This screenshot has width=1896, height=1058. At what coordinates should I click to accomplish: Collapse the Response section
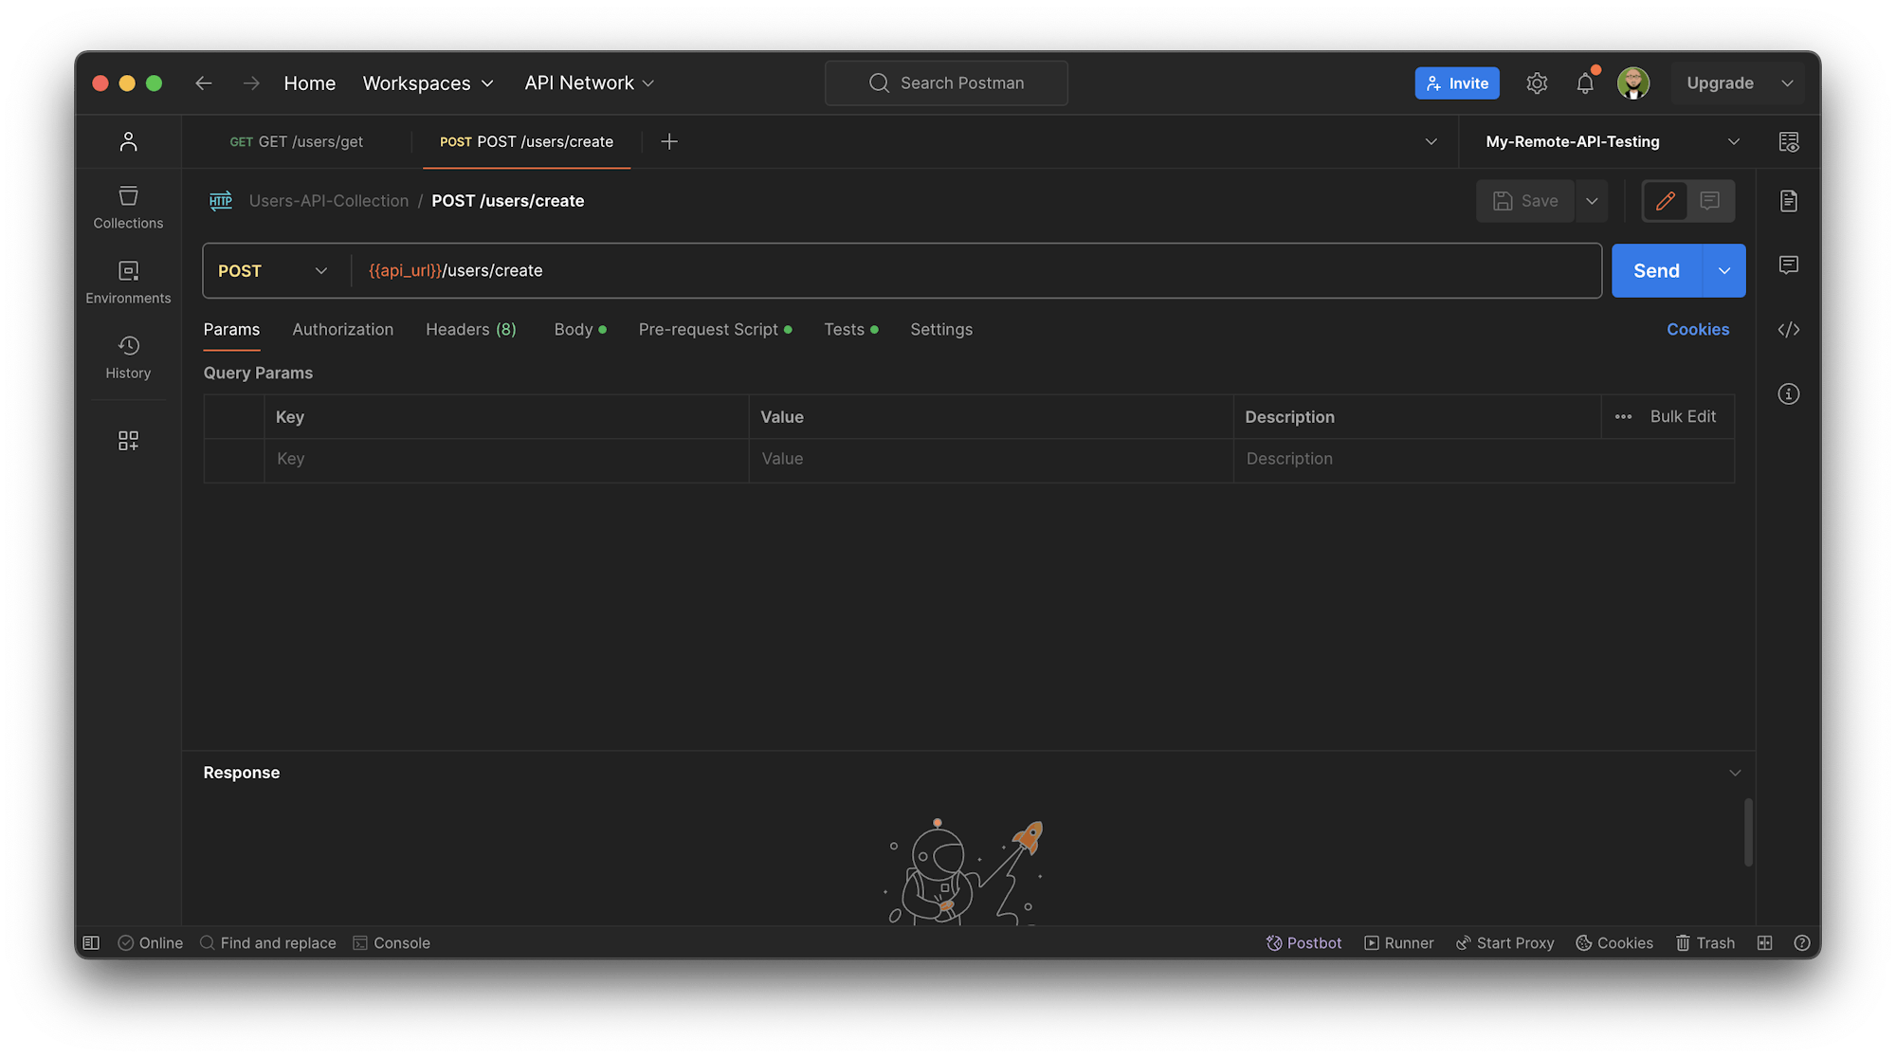click(1736, 772)
